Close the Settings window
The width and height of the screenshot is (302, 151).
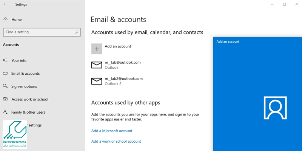pos(297,4)
